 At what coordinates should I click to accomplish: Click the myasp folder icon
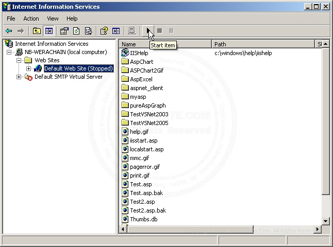coord(125,97)
